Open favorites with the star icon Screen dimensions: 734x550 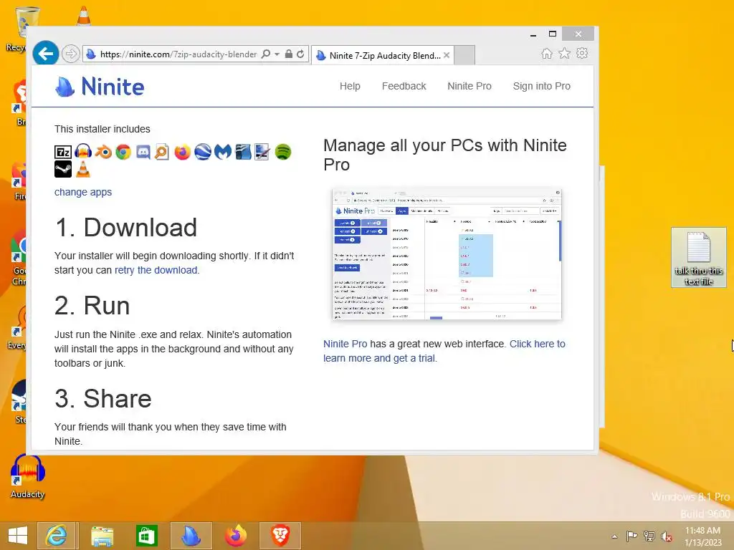click(565, 53)
